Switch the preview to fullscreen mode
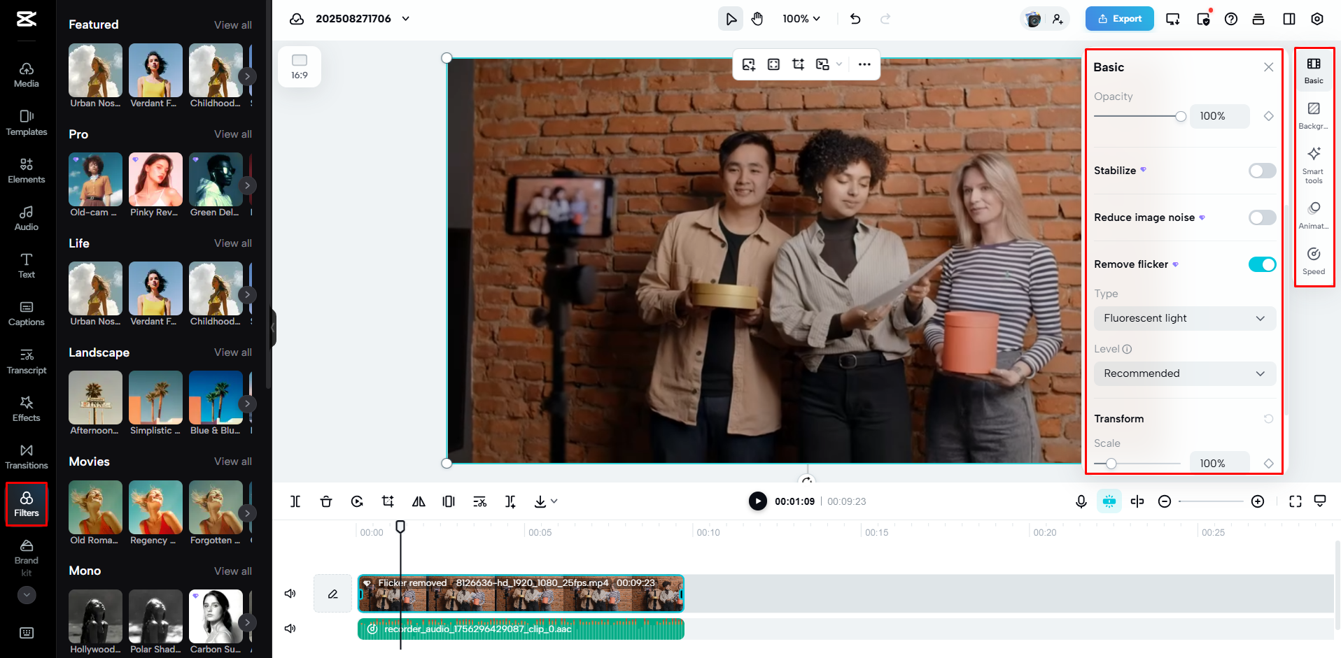 [x=1295, y=501]
